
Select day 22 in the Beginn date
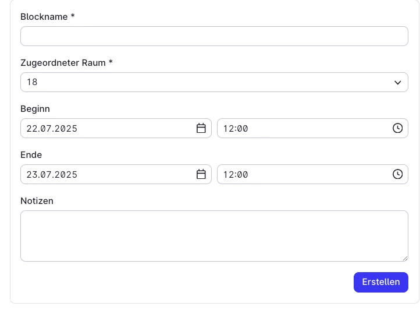point(30,129)
